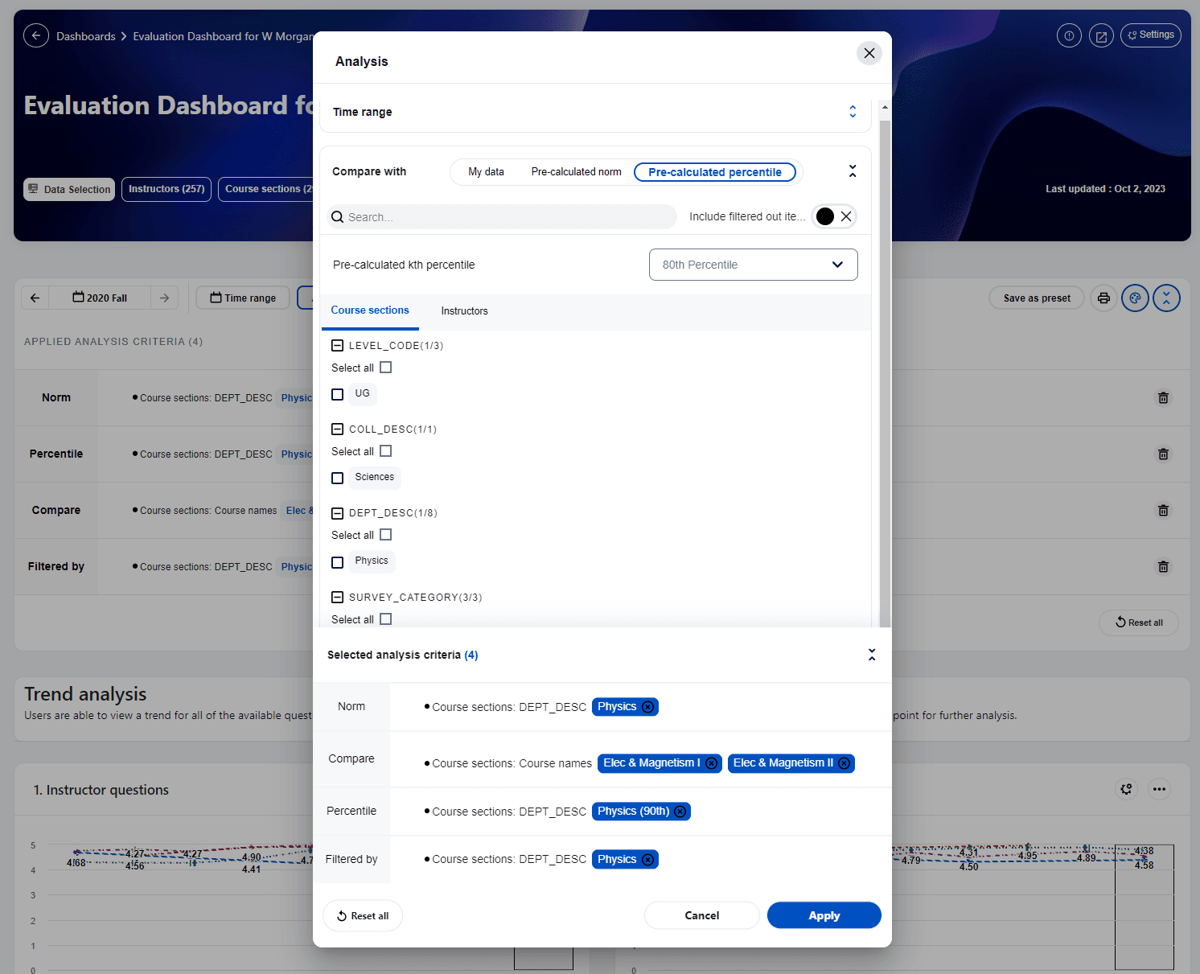Click Cancel button
1200x974 pixels.
(702, 915)
